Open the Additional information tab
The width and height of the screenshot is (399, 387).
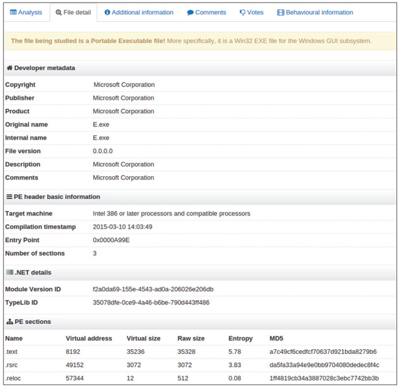pyautogui.click(x=139, y=13)
